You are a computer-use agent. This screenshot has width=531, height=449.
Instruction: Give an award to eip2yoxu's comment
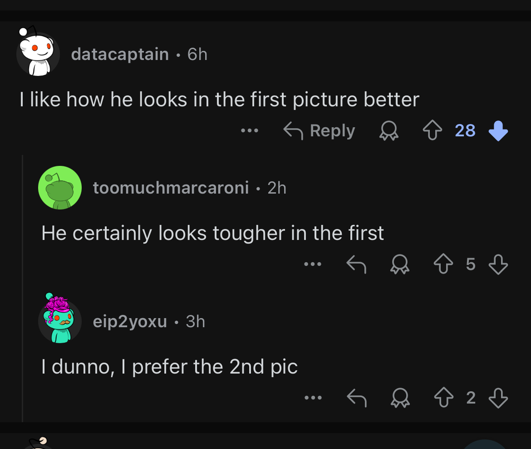(x=400, y=398)
